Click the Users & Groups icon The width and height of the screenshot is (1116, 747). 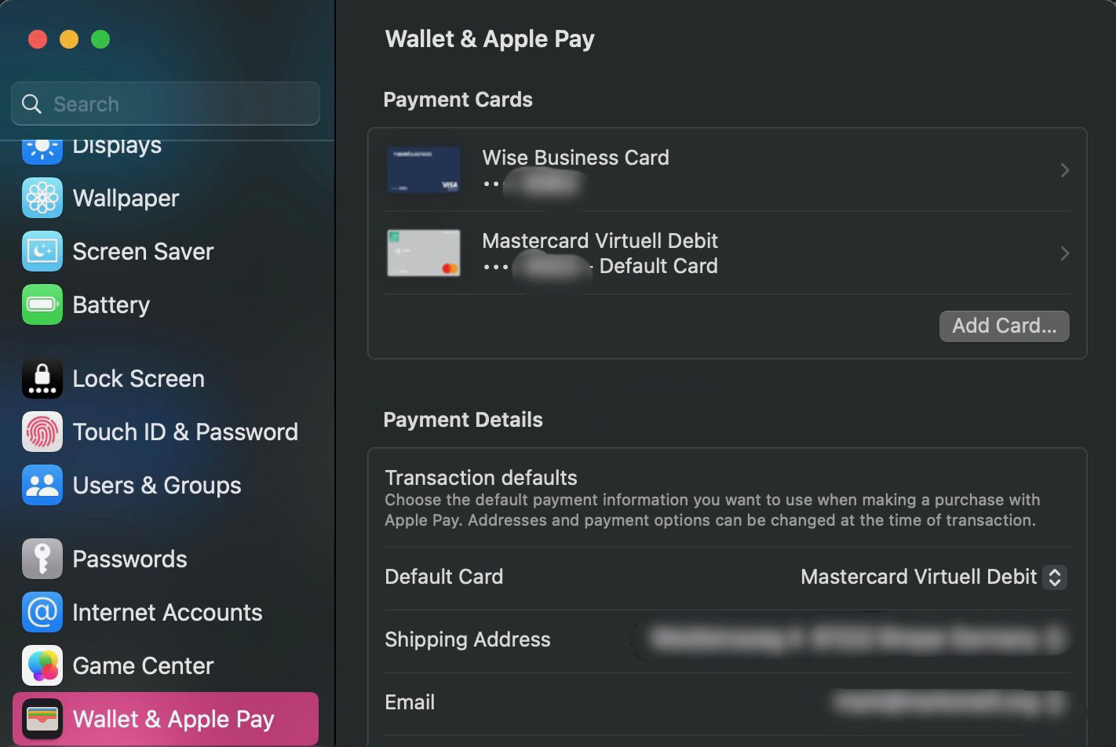(x=42, y=485)
